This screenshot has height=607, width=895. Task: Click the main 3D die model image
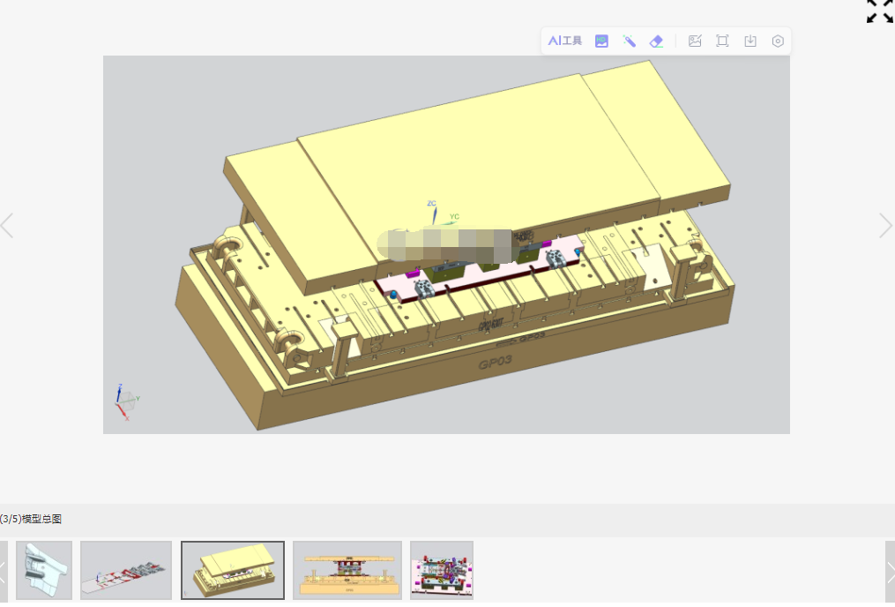[x=446, y=244]
